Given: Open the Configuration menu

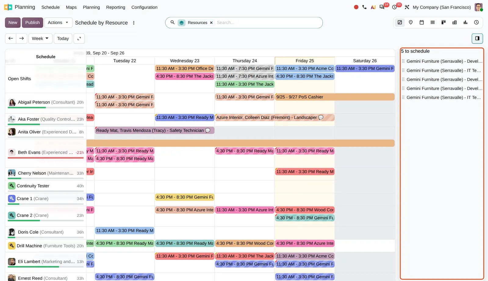Looking at the screenshot, I should coord(144,7).
